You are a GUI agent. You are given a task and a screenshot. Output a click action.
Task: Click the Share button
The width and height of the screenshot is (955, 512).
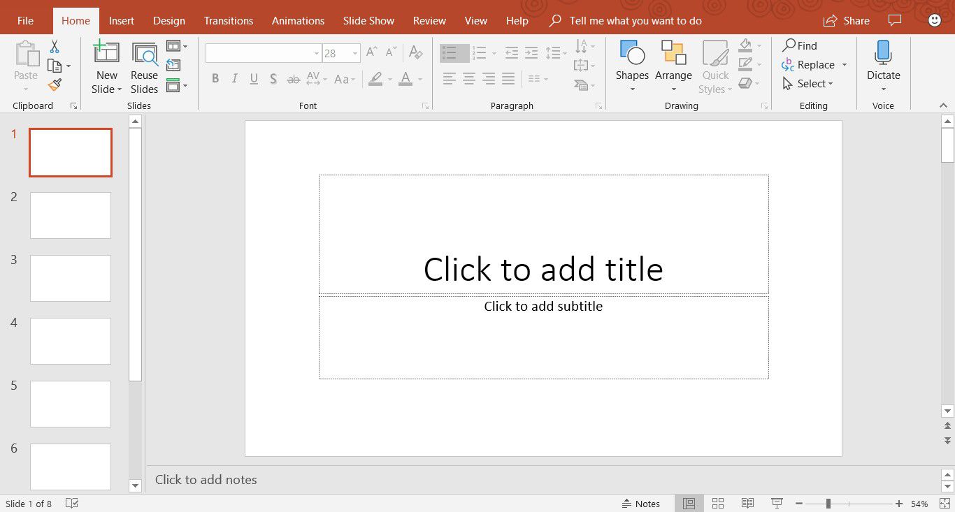click(846, 20)
